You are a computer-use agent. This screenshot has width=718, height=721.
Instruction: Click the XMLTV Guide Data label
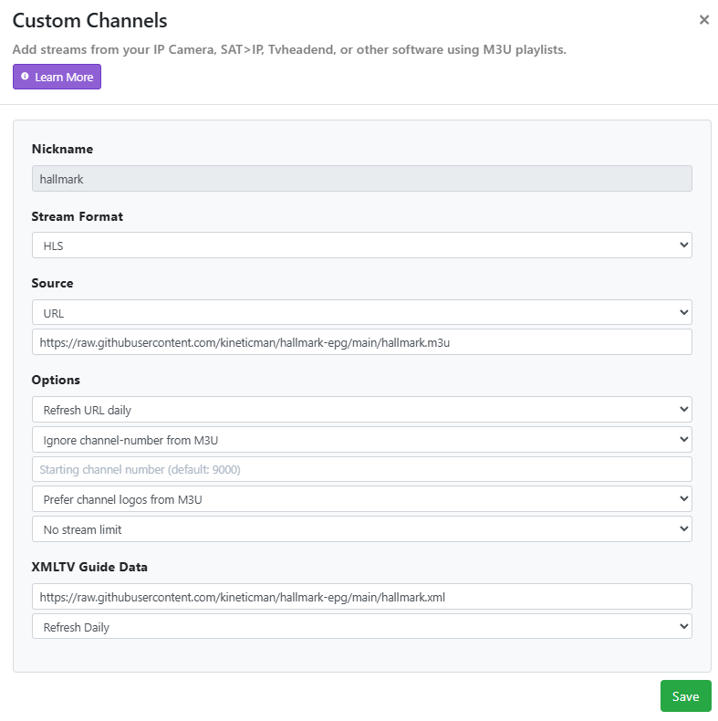coord(89,567)
